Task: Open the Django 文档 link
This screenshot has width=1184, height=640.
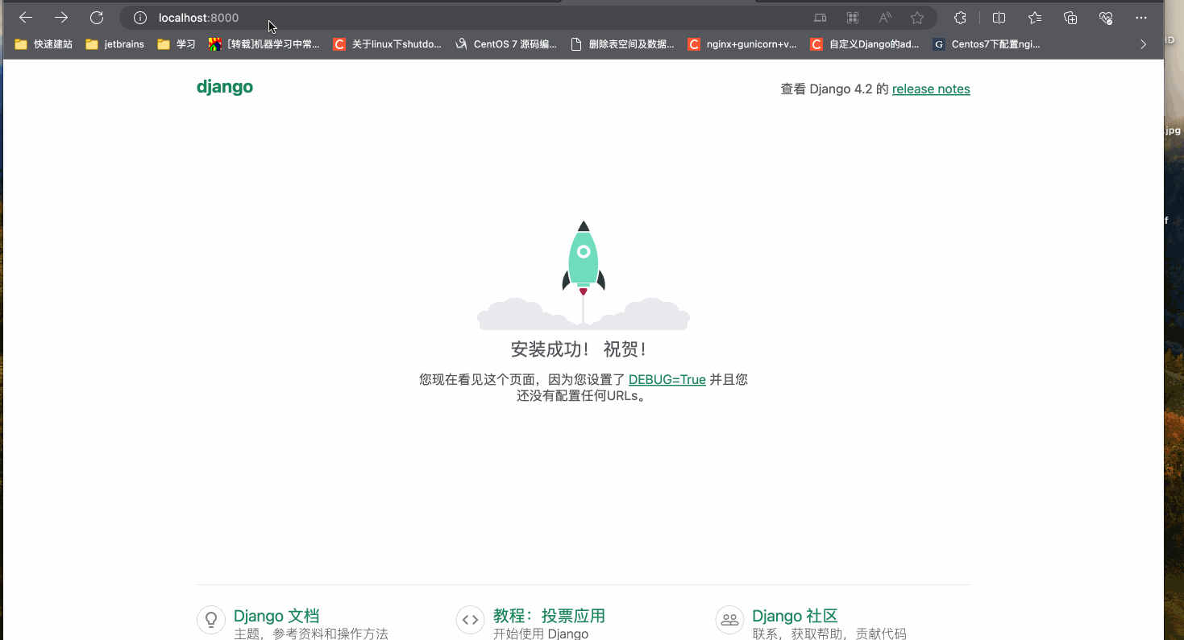Action: (276, 616)
